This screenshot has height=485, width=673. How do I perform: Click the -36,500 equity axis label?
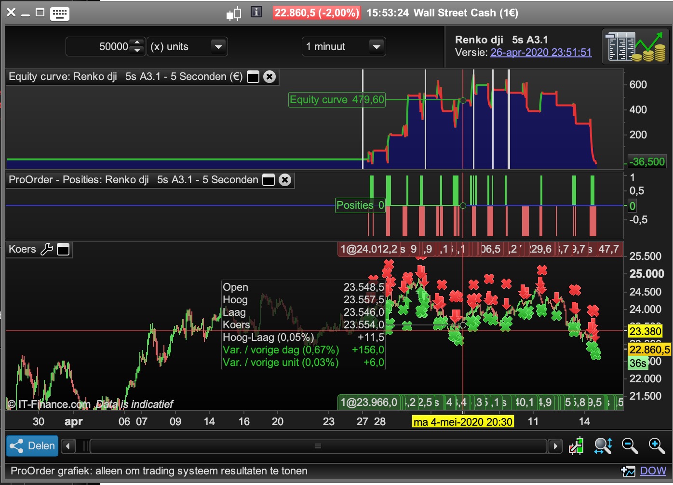click(647, 162)
